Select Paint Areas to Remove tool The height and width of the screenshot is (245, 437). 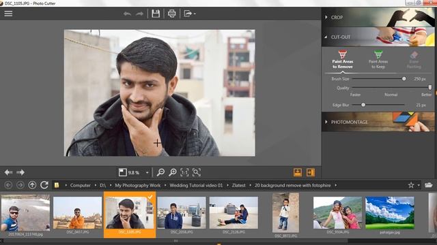(x=343, y=59)
